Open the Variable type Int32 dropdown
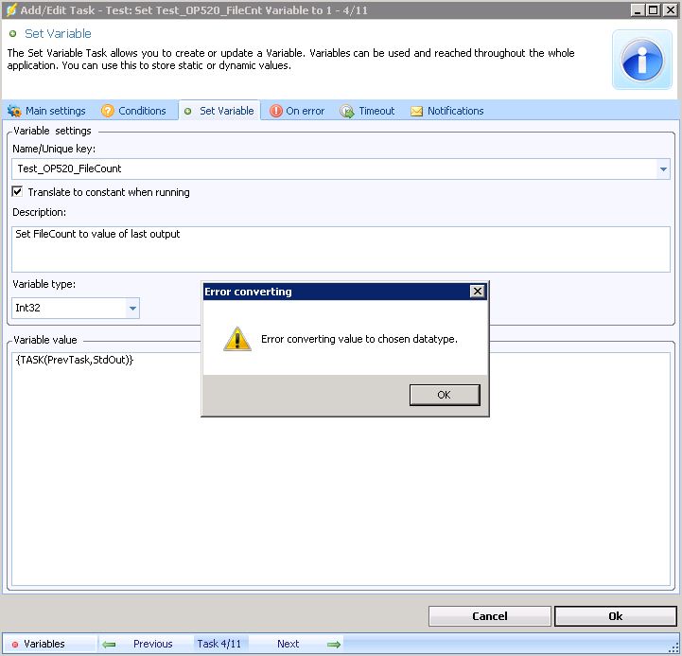 tap(132, 309)
